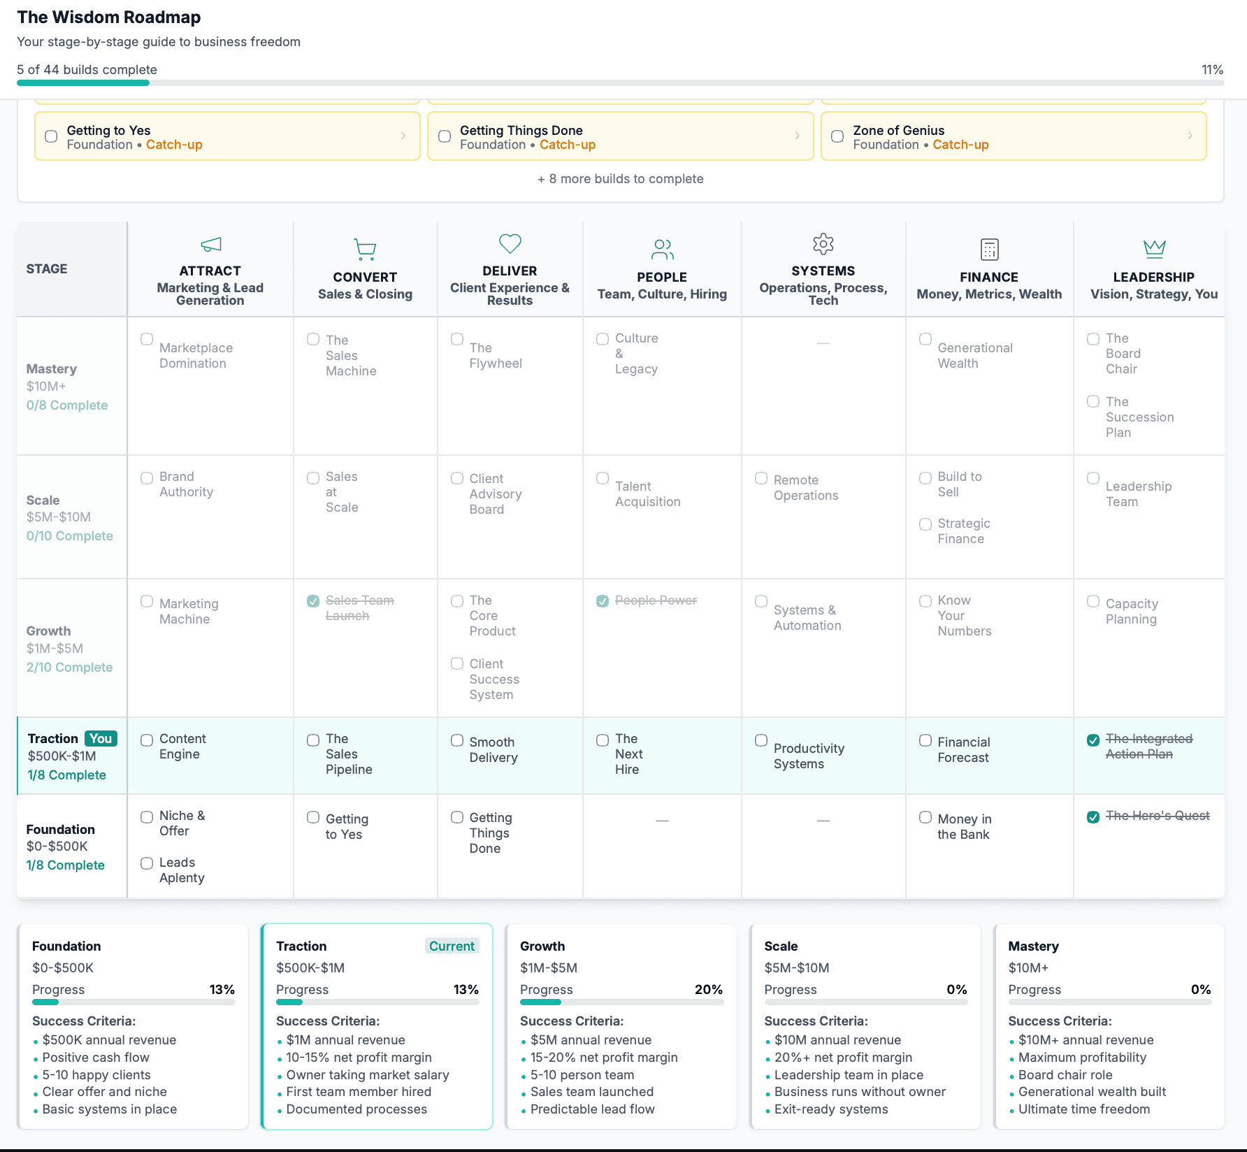Uncheck the People Power completed build

coord(603,600)
